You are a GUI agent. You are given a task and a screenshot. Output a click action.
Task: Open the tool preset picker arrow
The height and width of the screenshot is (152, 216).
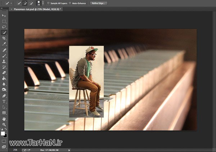[12, 3]
